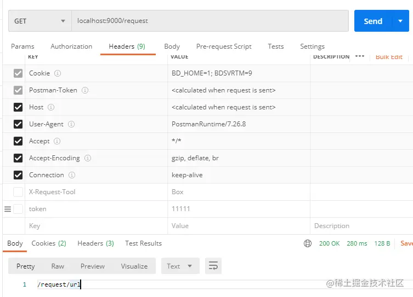Select the Preview view button
Image resolution: width=413 pixels, height=297 pixels.
(x=93, y=266)
